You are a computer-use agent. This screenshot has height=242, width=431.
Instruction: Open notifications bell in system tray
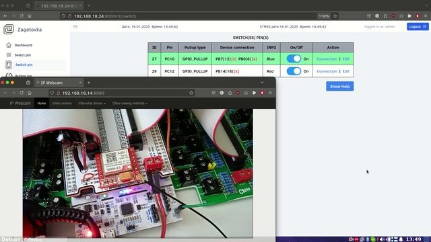401,239
